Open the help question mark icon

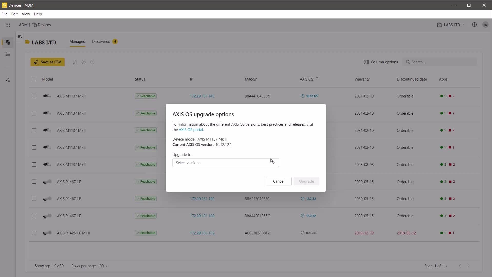click(x=474, y=25)
